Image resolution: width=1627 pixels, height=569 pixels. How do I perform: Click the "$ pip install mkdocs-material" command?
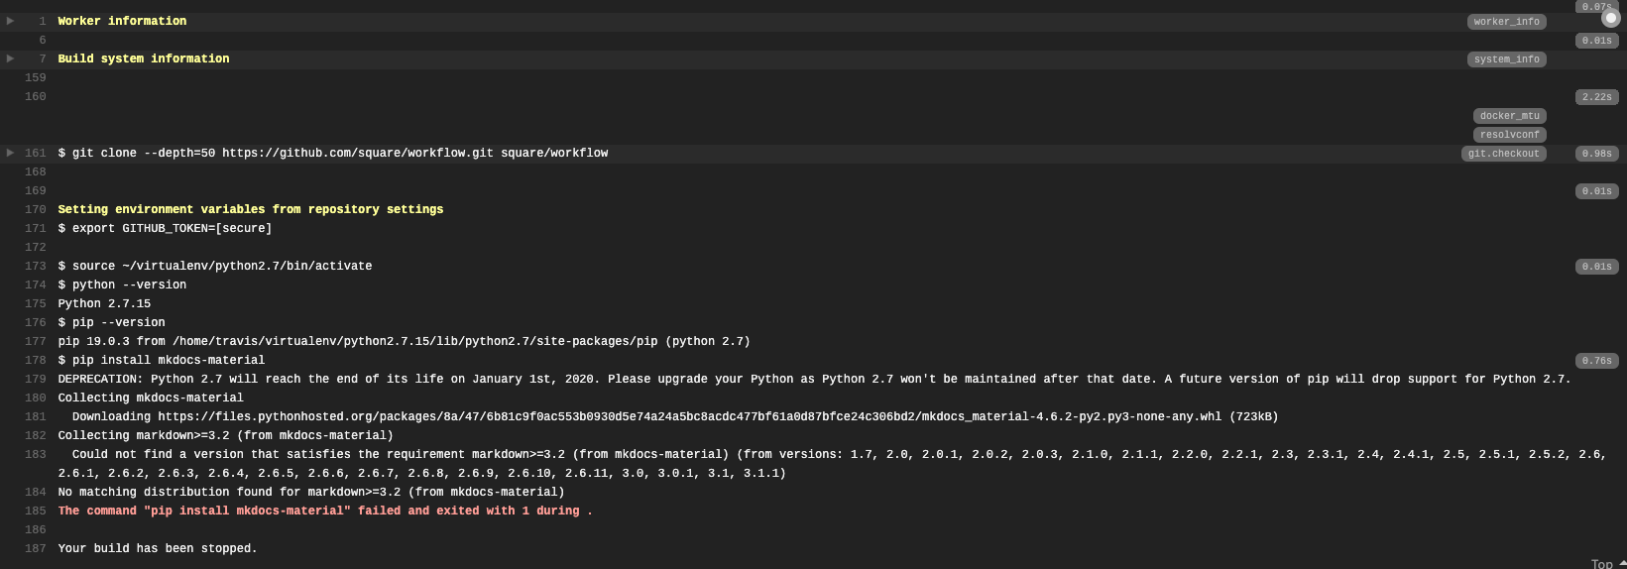162,360
